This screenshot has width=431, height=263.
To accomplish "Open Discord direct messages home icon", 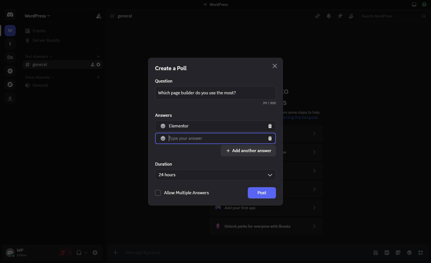I will 10,15.
